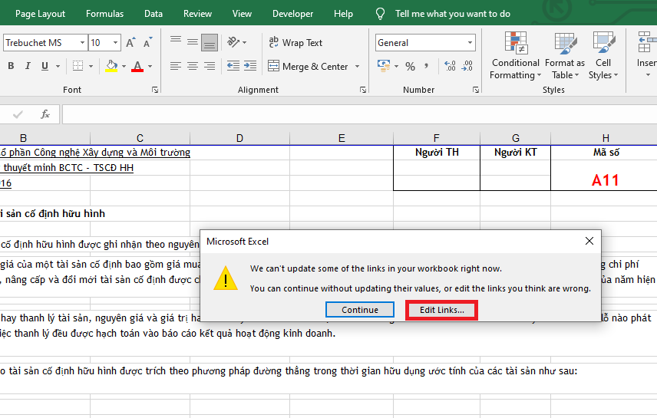Toggle Wrap Text option
The height and width of the screenshot is (418, 657).
tap(295, 43)
